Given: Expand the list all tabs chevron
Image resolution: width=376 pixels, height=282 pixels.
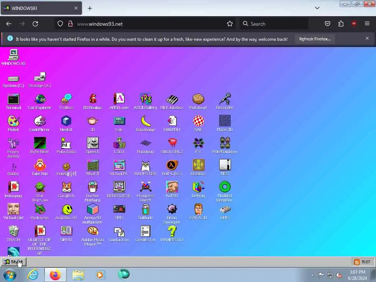Looking at the screenshot, I should click(x=317, y=8).
